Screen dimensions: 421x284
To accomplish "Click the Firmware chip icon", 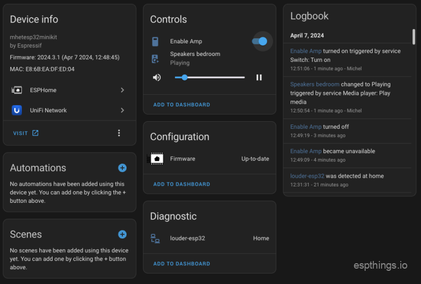I will (156, 159).
